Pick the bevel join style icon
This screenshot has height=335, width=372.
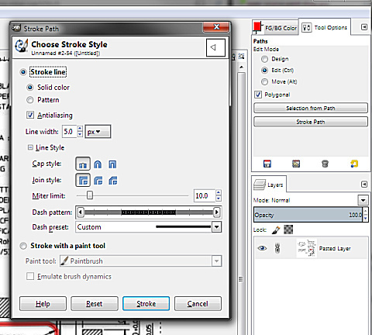click(x=113, y=180)
